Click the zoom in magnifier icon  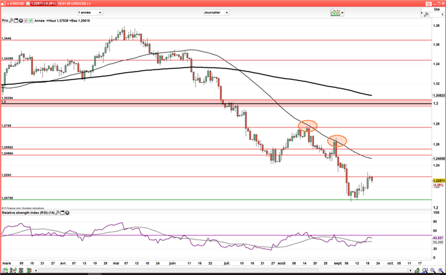point(440,270)
